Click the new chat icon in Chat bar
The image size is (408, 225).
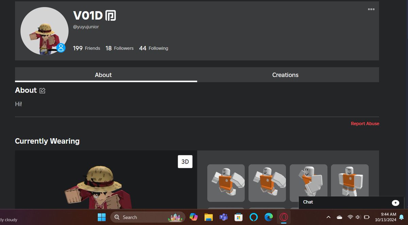coord(395,203)
